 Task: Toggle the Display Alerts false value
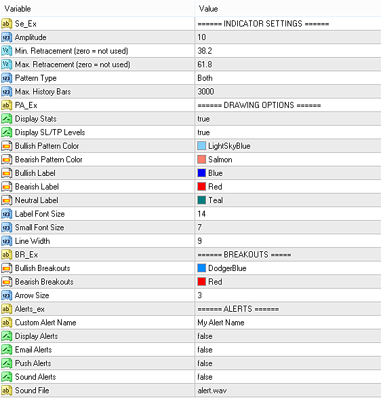click(x=288, y=336)
